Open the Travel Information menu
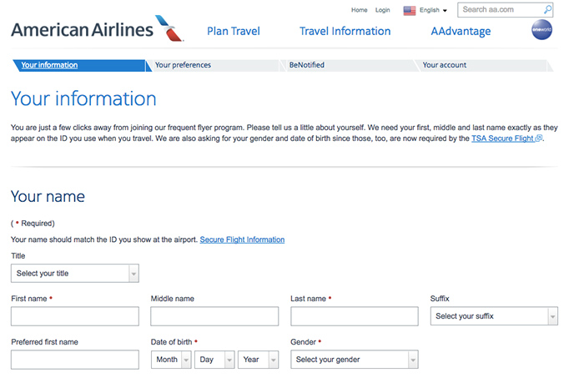The height and width of the screenshot is (388, 584). (345, 32)
